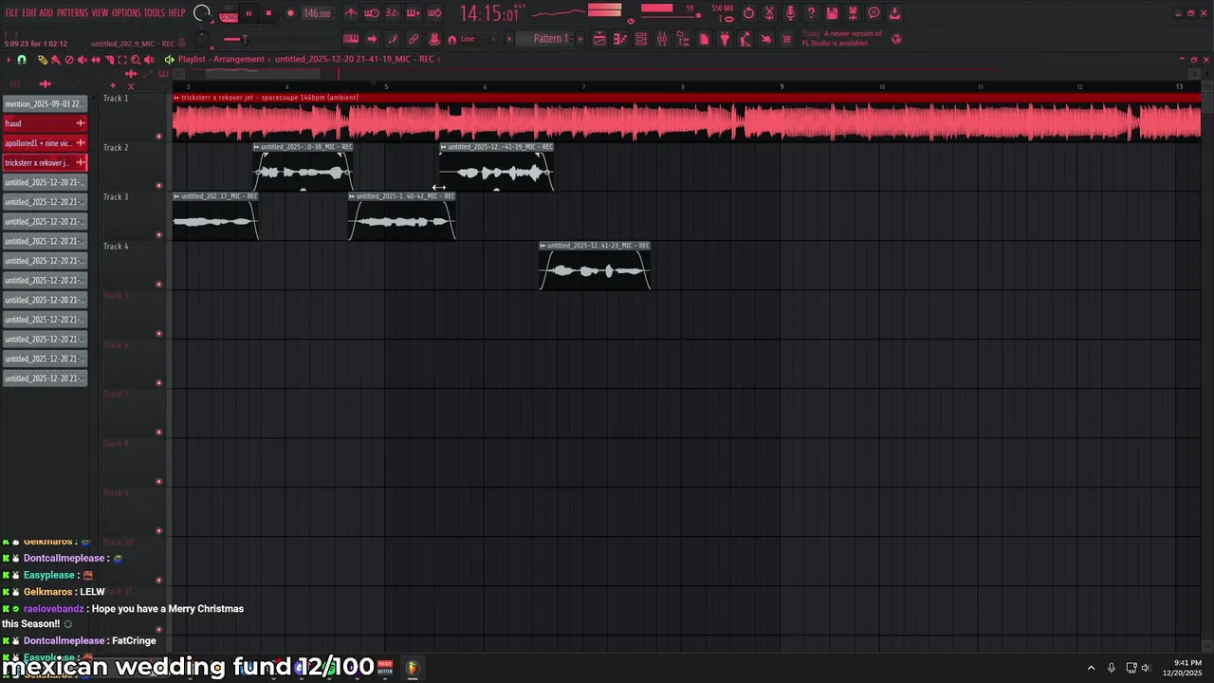Image resolution: width=1214 pixels, height=683 pixels.
Task: Click the question mark help icon
Action: 811,13
